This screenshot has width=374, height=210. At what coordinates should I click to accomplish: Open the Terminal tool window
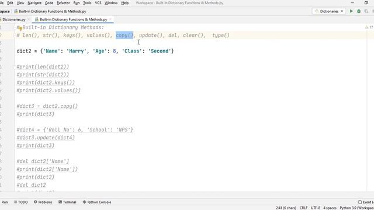pyautogui.click(x=67, y=202)
